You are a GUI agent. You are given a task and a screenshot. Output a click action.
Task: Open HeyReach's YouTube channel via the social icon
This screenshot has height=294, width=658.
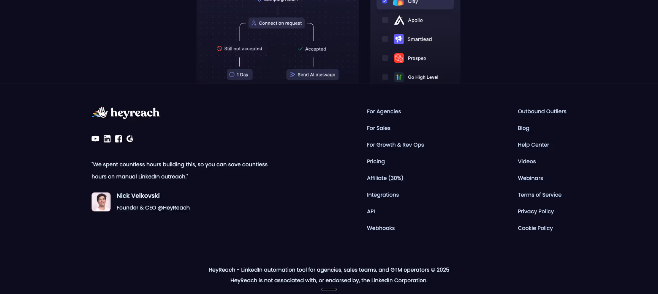pos(95,139)
